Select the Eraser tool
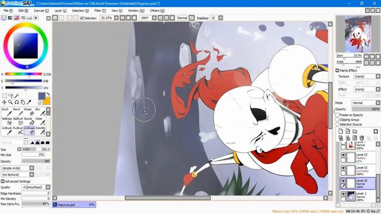The width and height of the screenshot is (381, 214). (x=29, y=112)
